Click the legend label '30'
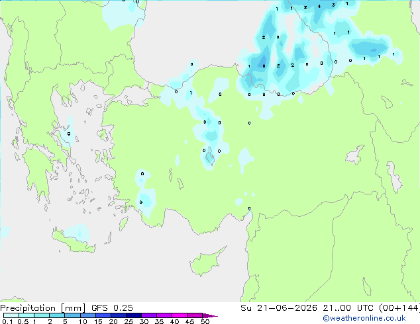Viewport: 420px width, 324px height. tap(144, 321)
